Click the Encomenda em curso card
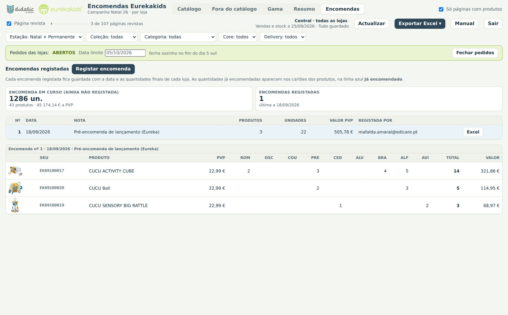508x315 pixels. coord(129,99)
